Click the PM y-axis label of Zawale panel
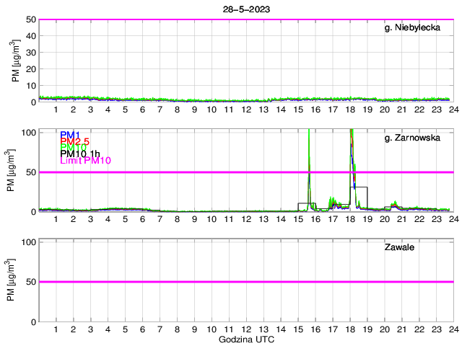Viewport: 462px width, 346px height. point(11,280)
